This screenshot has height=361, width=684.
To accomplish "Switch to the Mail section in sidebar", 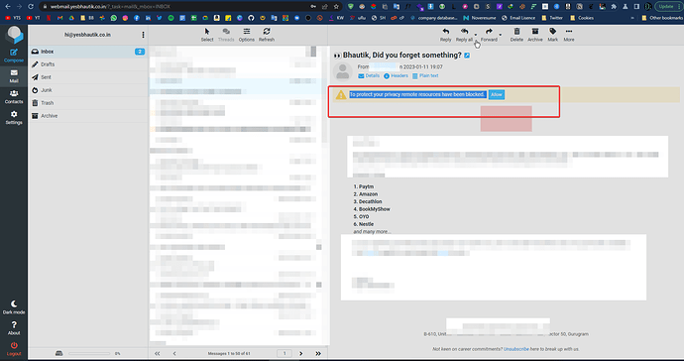I will pos(14,76).
